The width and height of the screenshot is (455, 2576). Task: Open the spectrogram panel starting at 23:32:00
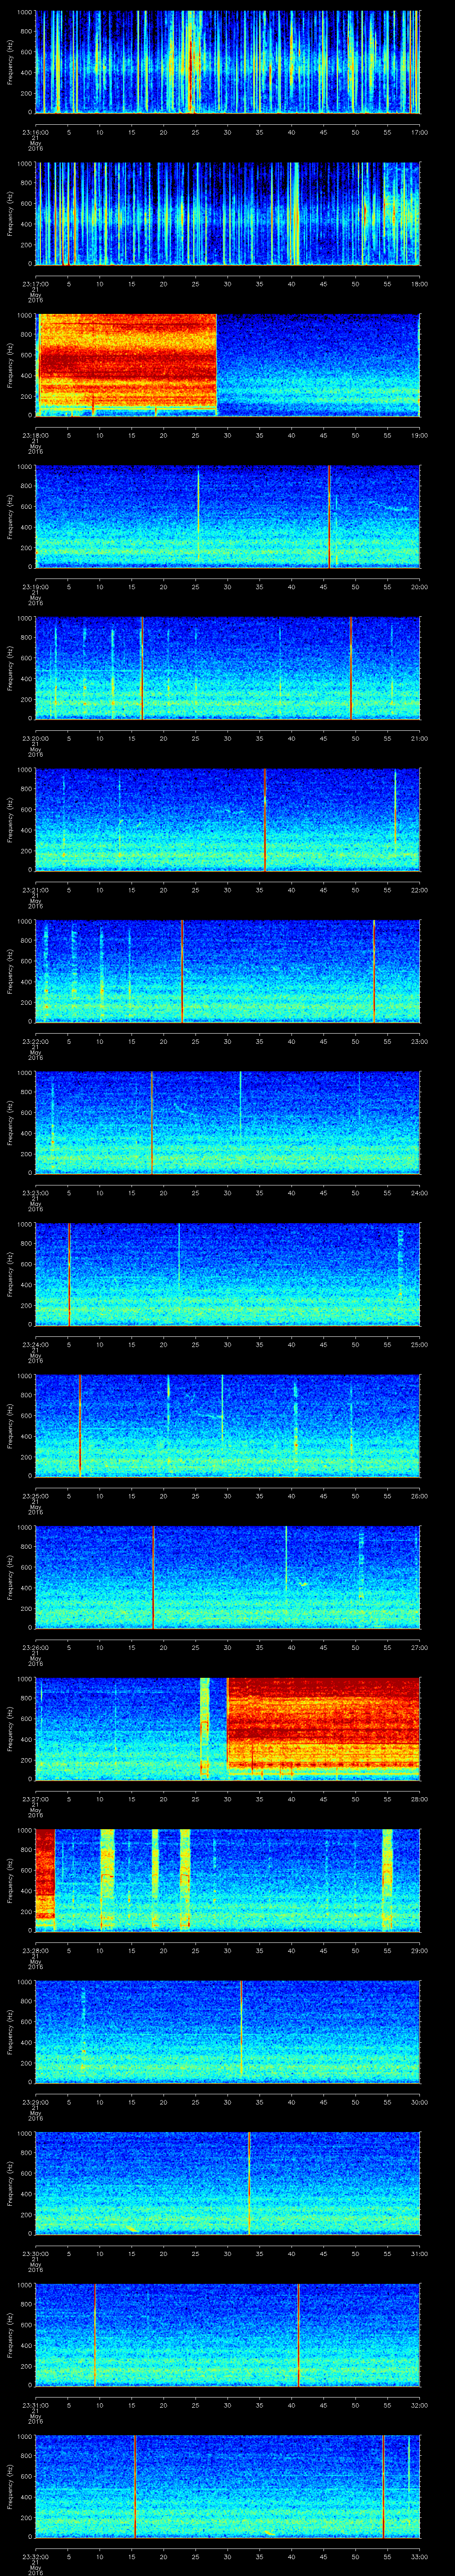227,2487
